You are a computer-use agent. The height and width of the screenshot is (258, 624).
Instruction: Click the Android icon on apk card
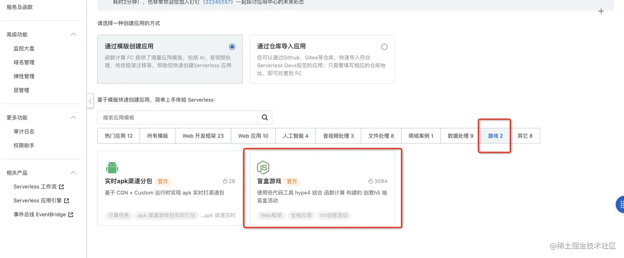[x=112, y=167]
